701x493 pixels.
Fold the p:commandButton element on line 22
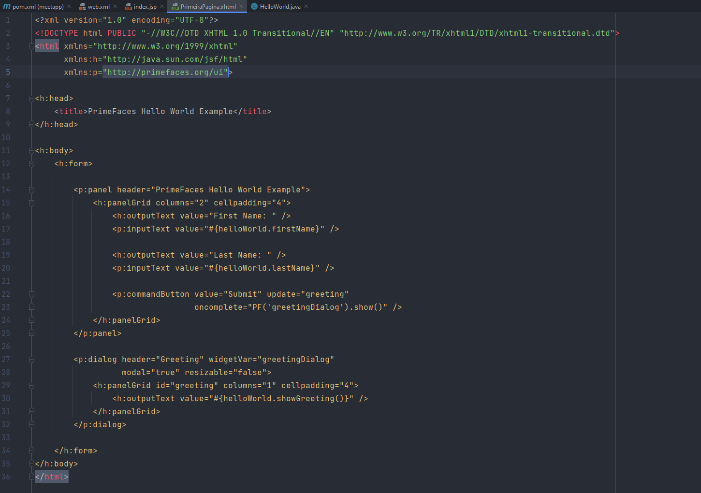[31, 294]
